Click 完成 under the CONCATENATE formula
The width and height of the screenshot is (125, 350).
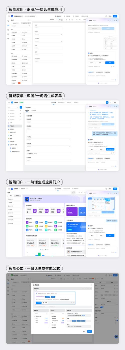pos(38,303)
